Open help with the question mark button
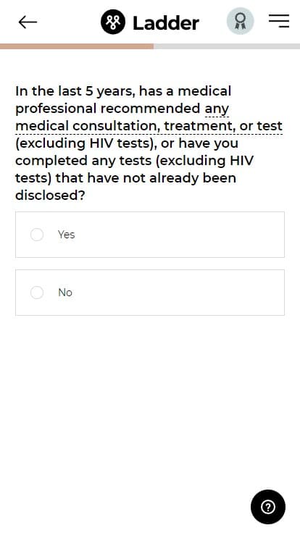This screenshot has width=300, height=533. (x=268, y=507)
